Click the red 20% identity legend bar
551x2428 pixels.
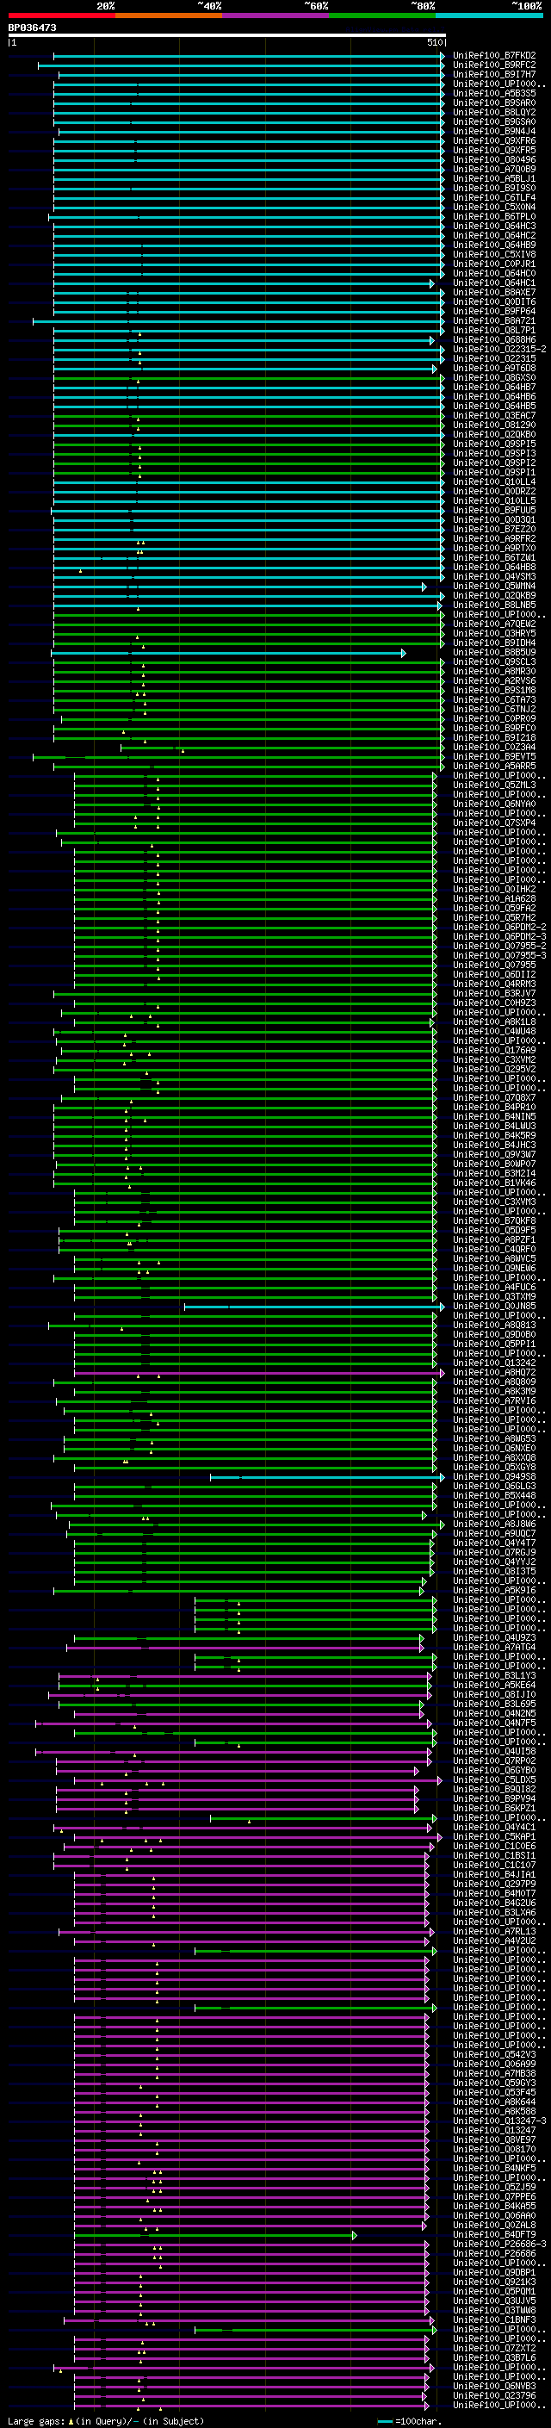click(x=62, y=16)
